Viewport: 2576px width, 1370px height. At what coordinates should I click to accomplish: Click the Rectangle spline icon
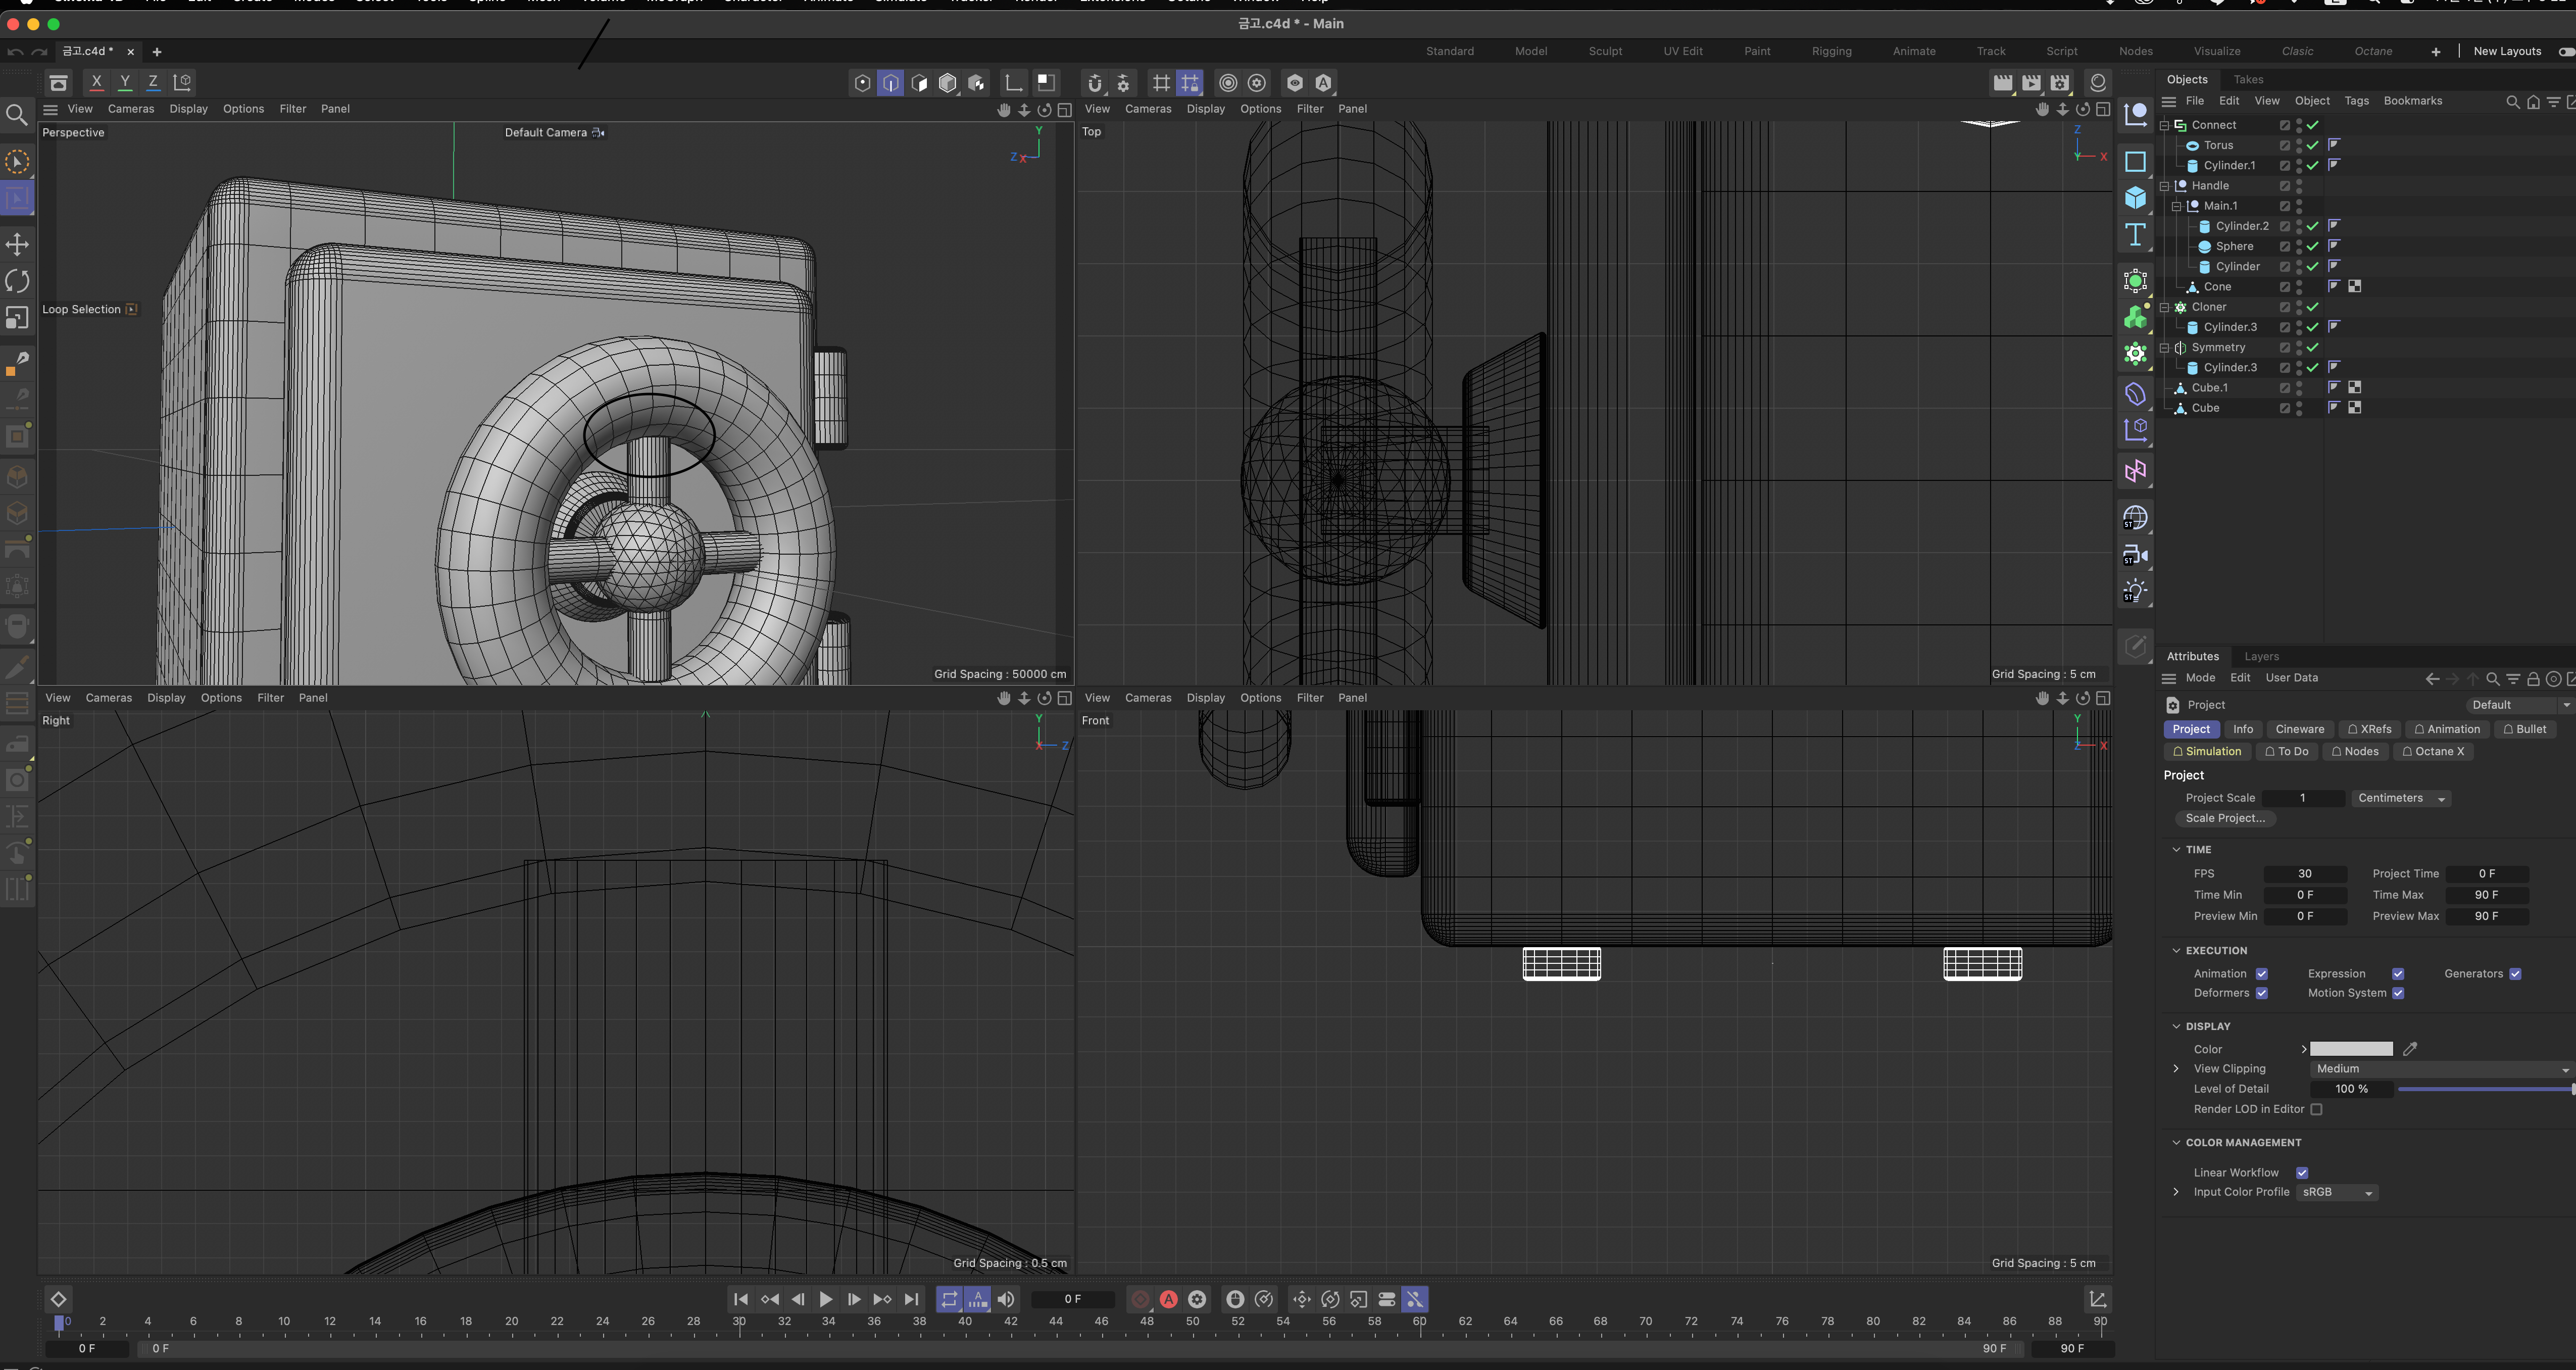2135,161
